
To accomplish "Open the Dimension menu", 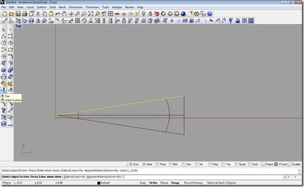I will 76,7.
